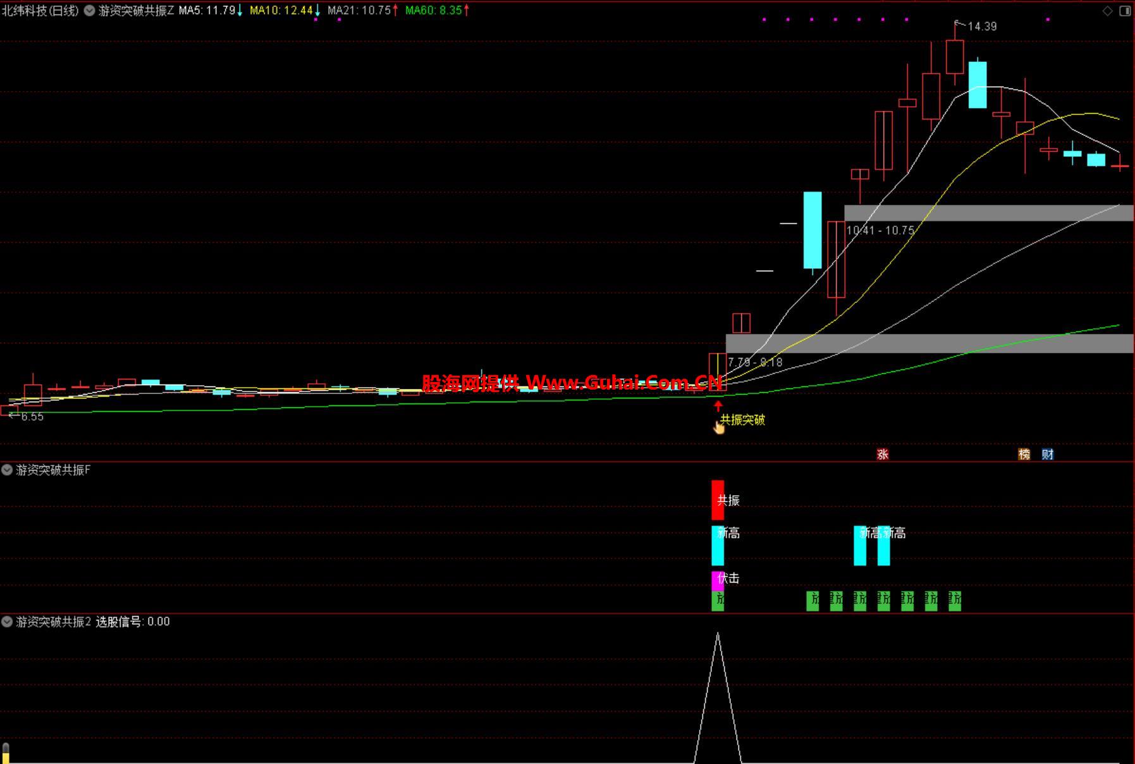This screenshot has height=764, width=1135.
Task: Toggle the side panel icon at top-right
Action: [x=1126, y=11]
